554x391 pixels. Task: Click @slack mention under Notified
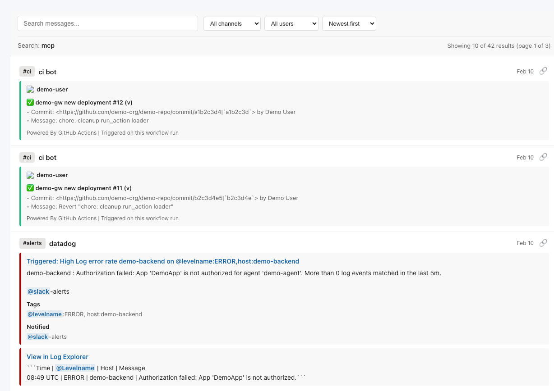click(38, 336)
